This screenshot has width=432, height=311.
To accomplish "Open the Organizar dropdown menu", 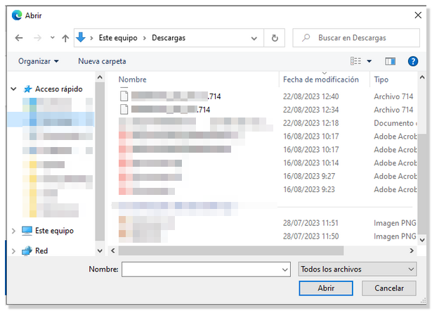I will click(39, 61).
